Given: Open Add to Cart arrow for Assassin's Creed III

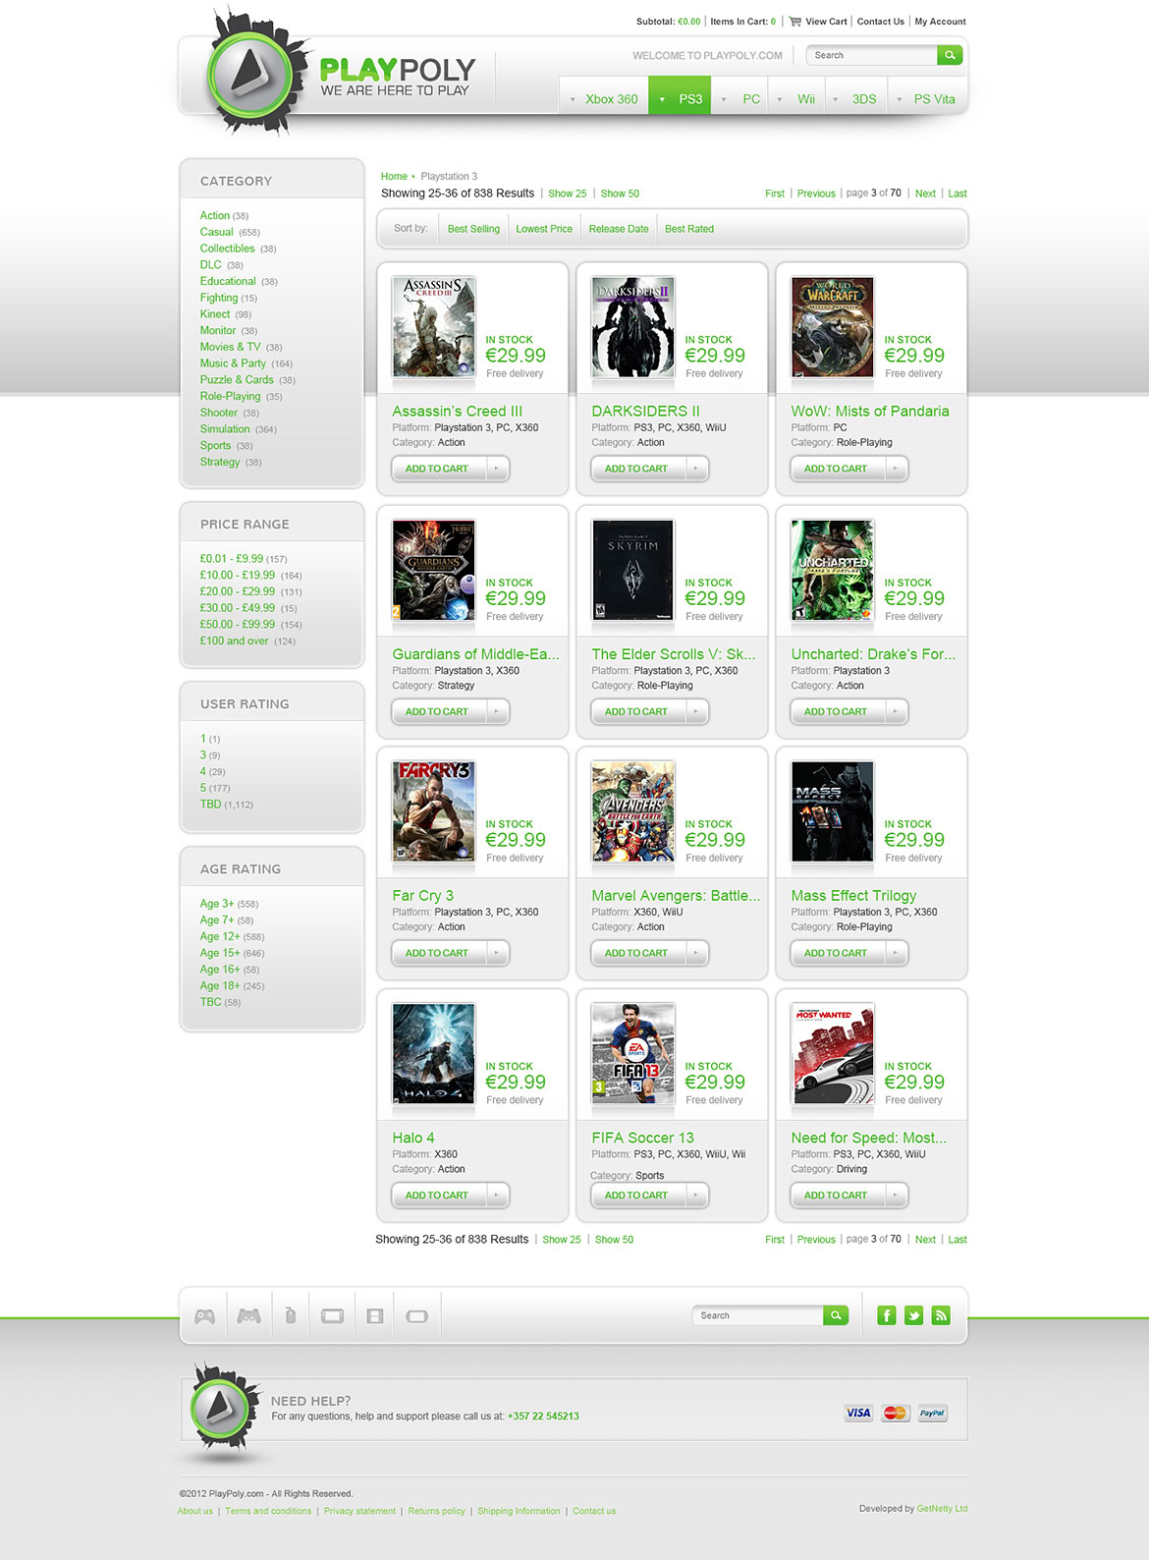Looking at the screenshot, I should (497, 469).
